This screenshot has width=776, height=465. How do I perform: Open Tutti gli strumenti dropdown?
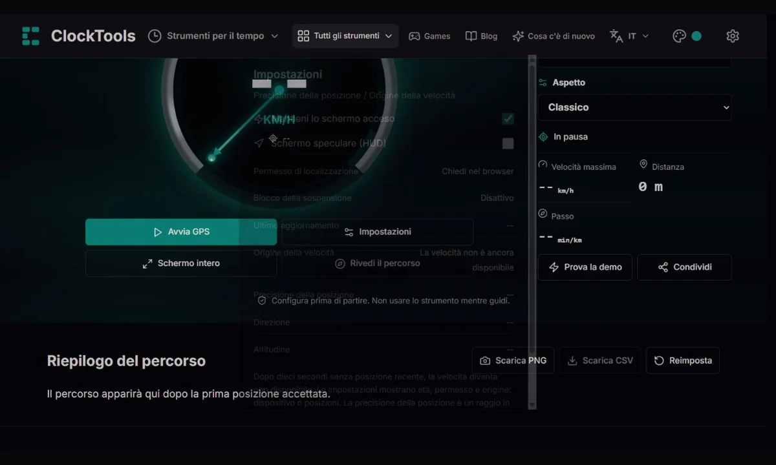click(x=345, y=36)
